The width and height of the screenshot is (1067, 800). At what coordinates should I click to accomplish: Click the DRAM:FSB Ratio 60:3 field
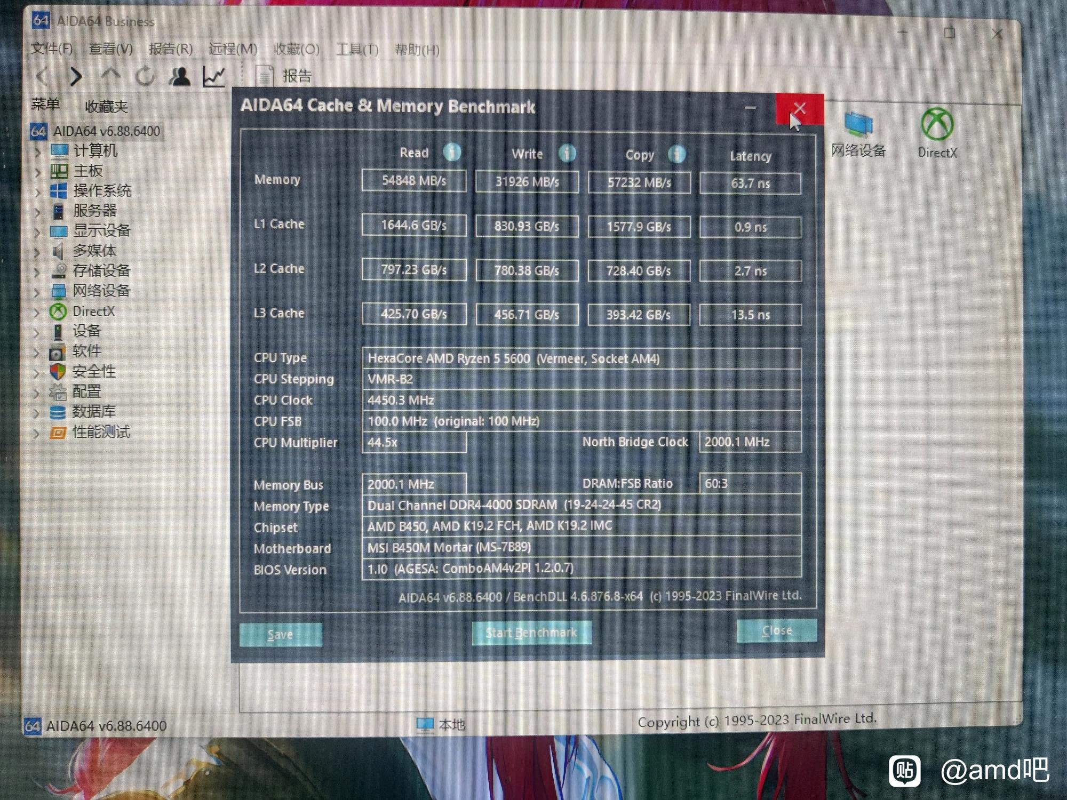(x=750, y=483)
